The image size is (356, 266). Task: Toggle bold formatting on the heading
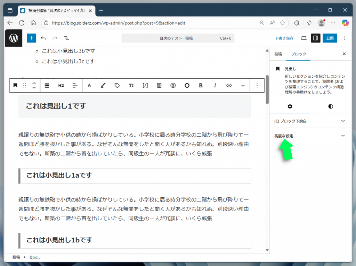pos(201,85)
